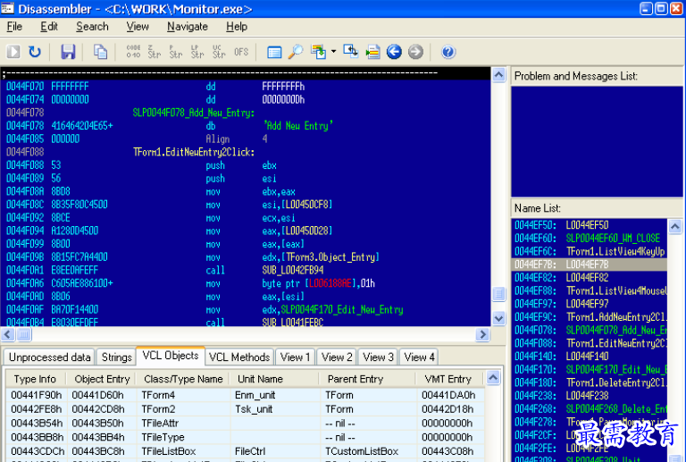
Task: Click the VMT Entry column header
Action: click(448, 379)
